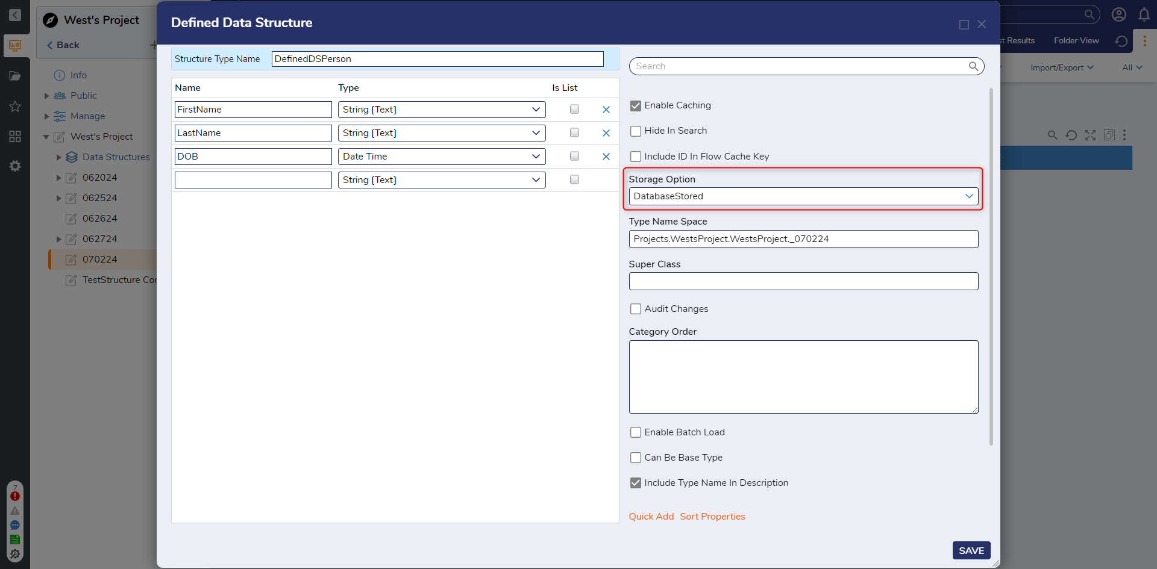Click the properties panel vertical scrollbar
Viewport: 1157px width, 569px height.
point(991,267)
